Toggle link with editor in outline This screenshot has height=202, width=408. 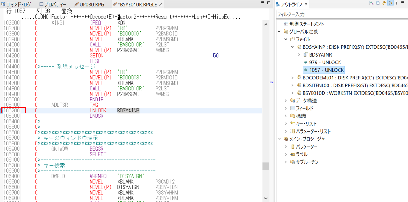[390, 3]
